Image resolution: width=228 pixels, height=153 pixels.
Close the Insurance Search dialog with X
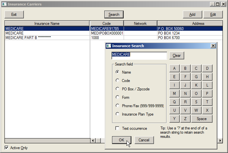pyautogui.click(x=213, y=46)
